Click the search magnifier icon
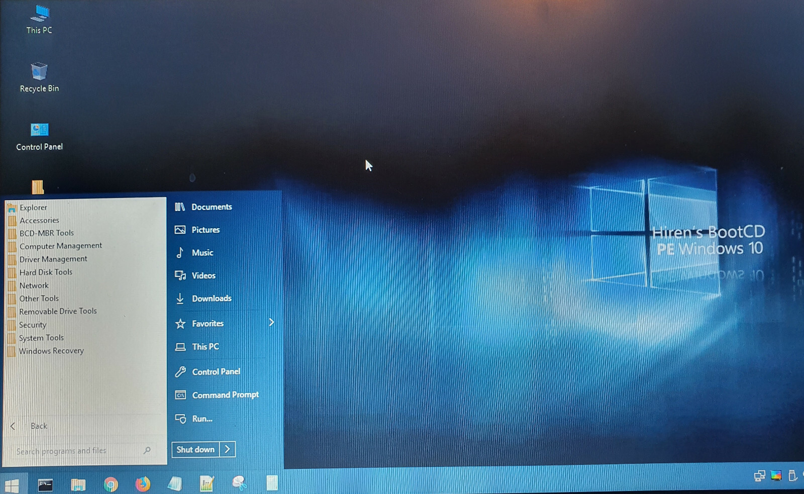Screen dimensions: 804x494 tap(147, 450)
